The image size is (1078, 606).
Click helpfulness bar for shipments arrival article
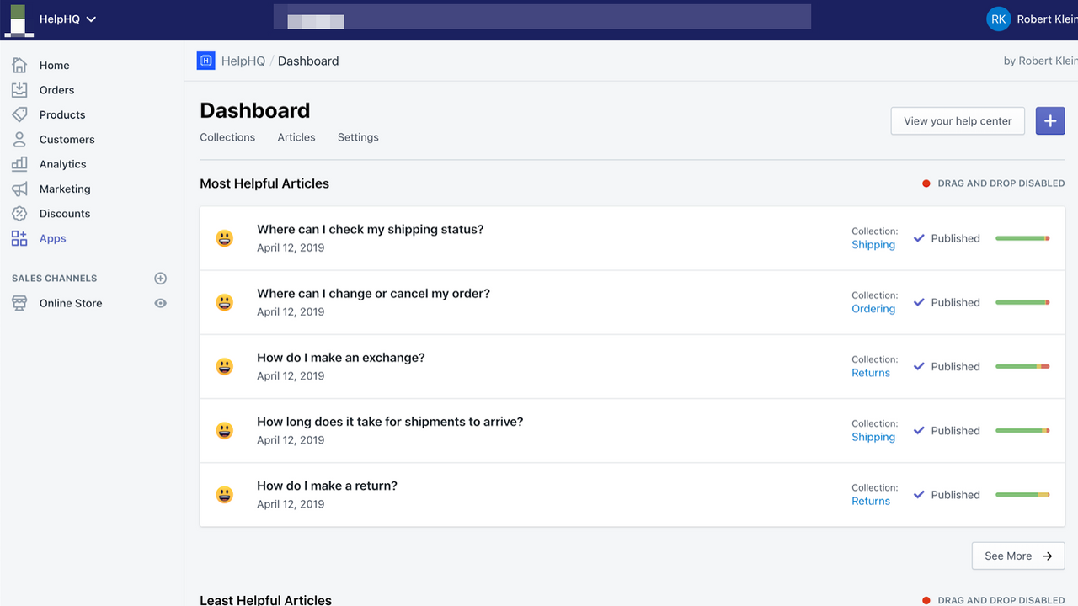(1022, 430)
